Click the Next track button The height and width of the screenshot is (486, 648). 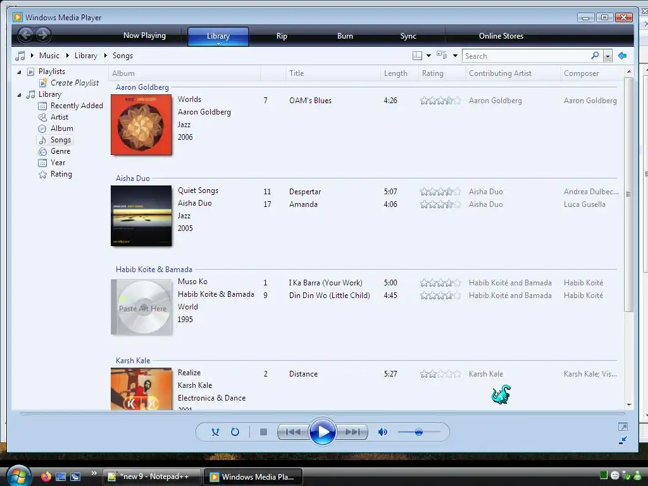point(352,432)
